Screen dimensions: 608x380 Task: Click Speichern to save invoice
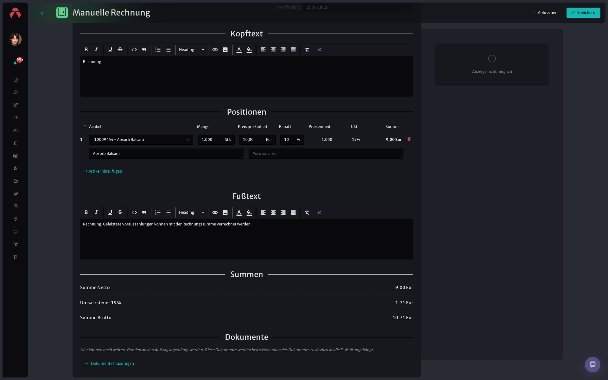pyautogui.click(x=583, y=13)
